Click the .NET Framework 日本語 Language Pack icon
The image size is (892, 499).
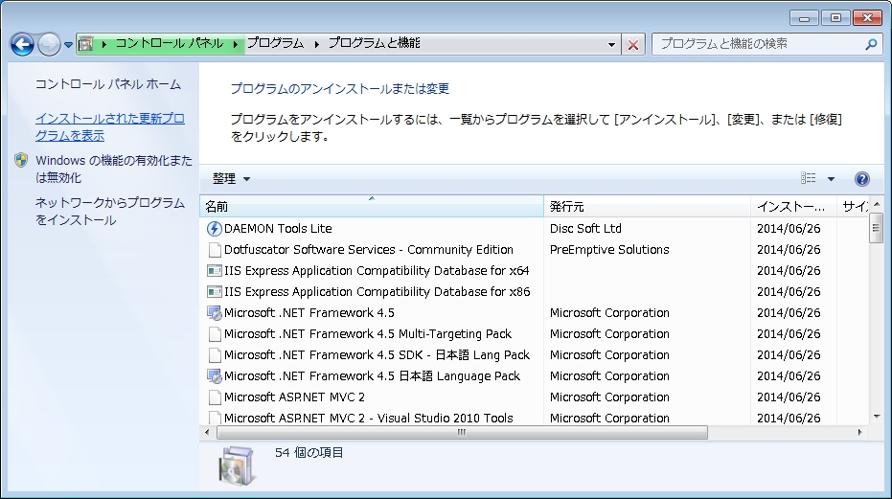(x=215, y=376)
